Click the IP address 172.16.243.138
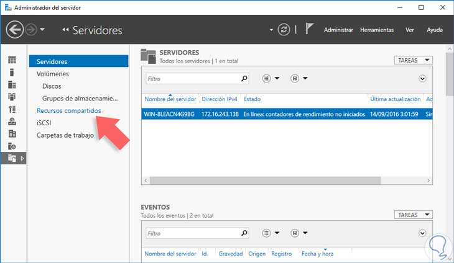 [220, 114]
